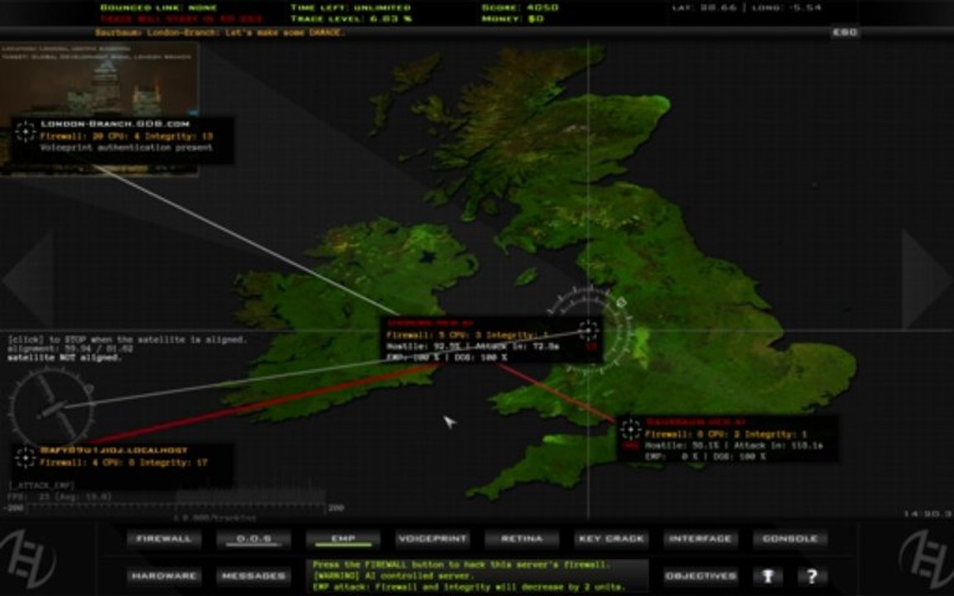The image size is (954, 596).
Task: Click the 'Money: $0' readout
Action: [513, 19]
